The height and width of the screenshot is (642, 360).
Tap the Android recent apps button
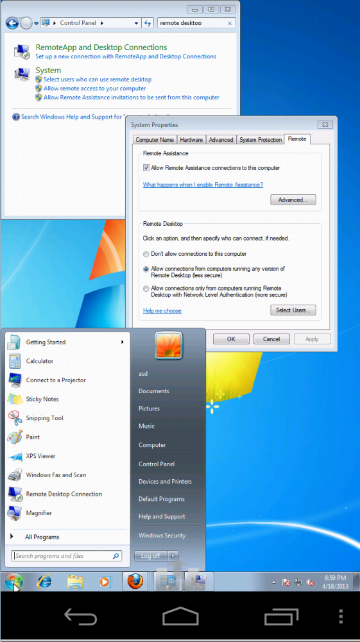[280, 616]
